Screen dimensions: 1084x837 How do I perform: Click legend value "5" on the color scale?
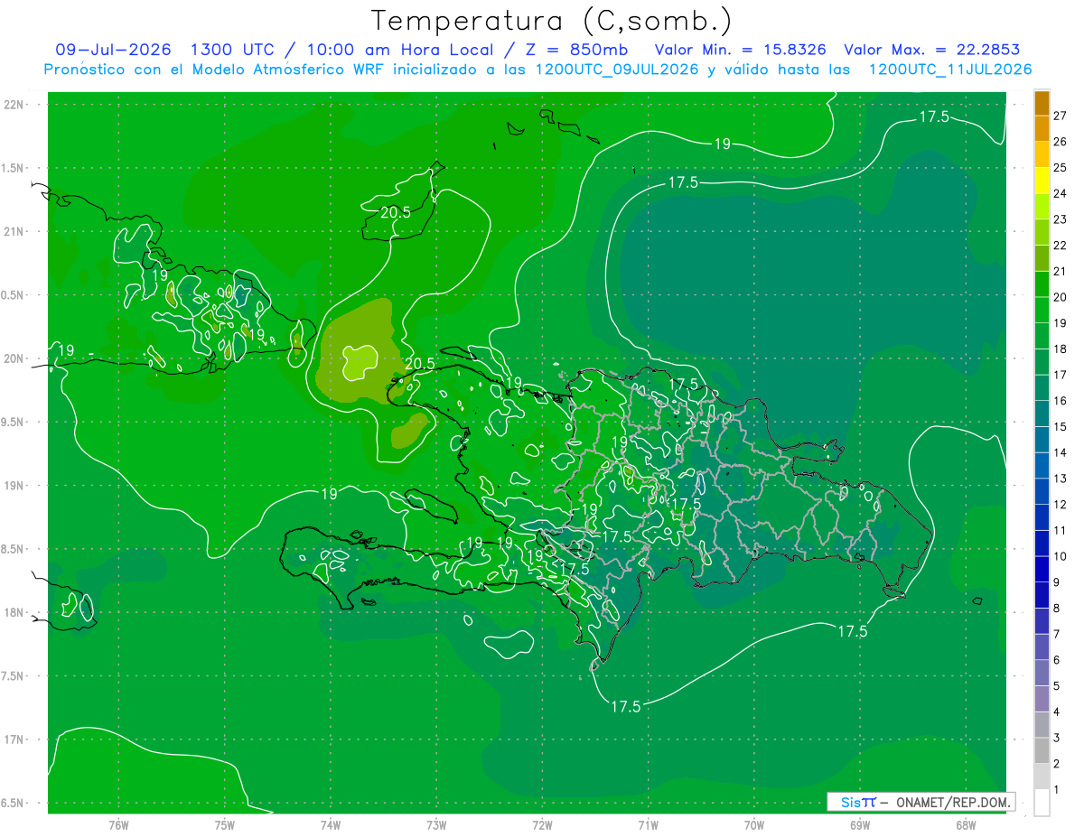click(x=1056, y=686)
